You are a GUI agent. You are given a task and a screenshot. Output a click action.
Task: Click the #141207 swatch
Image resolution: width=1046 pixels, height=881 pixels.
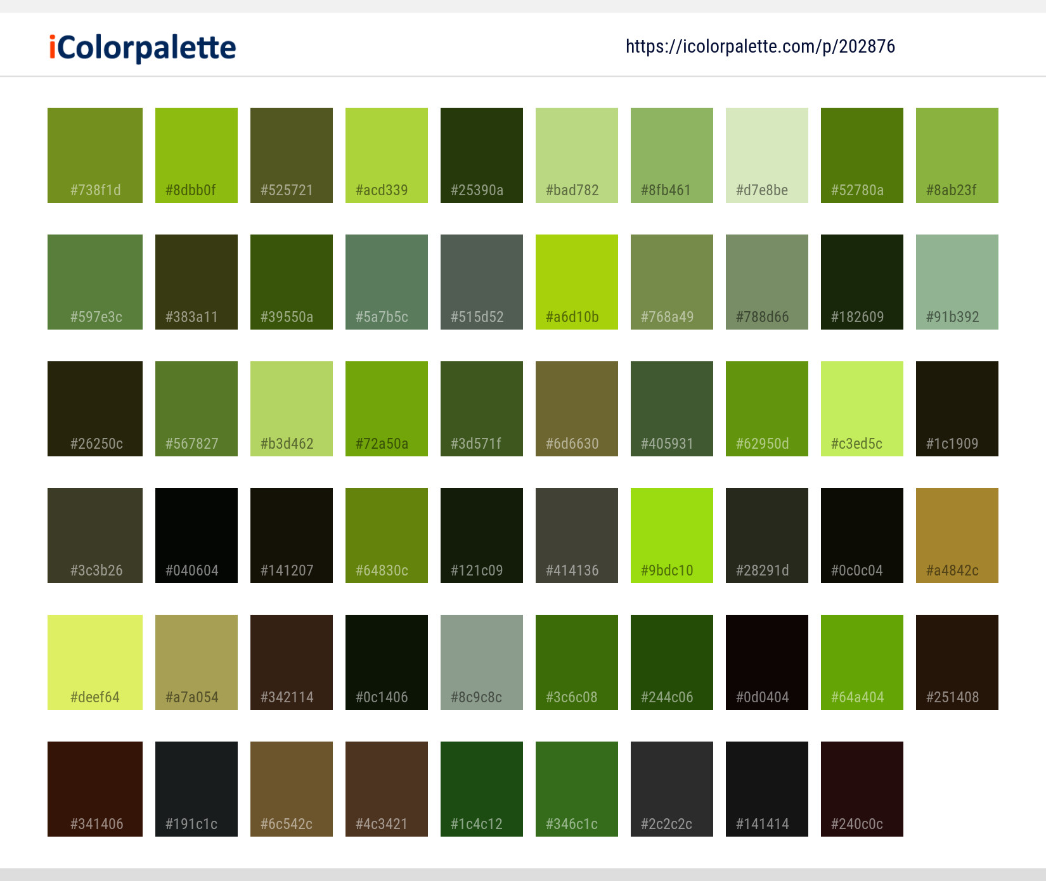(292, 536)
